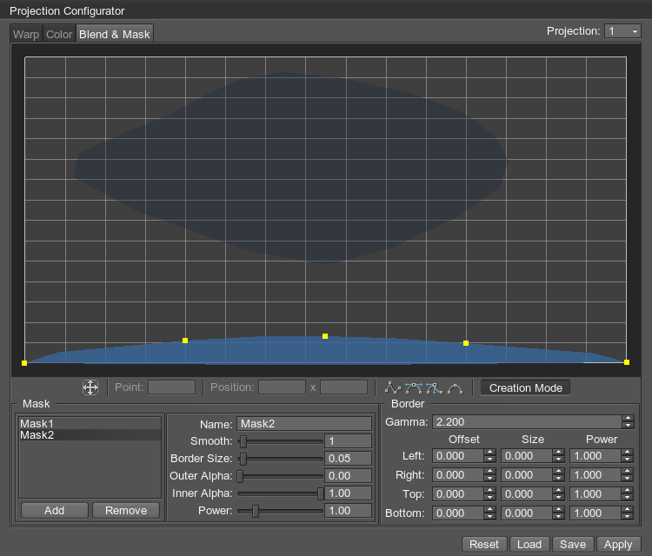Select the linear zigzag point type icon

[x=393, y=387]
